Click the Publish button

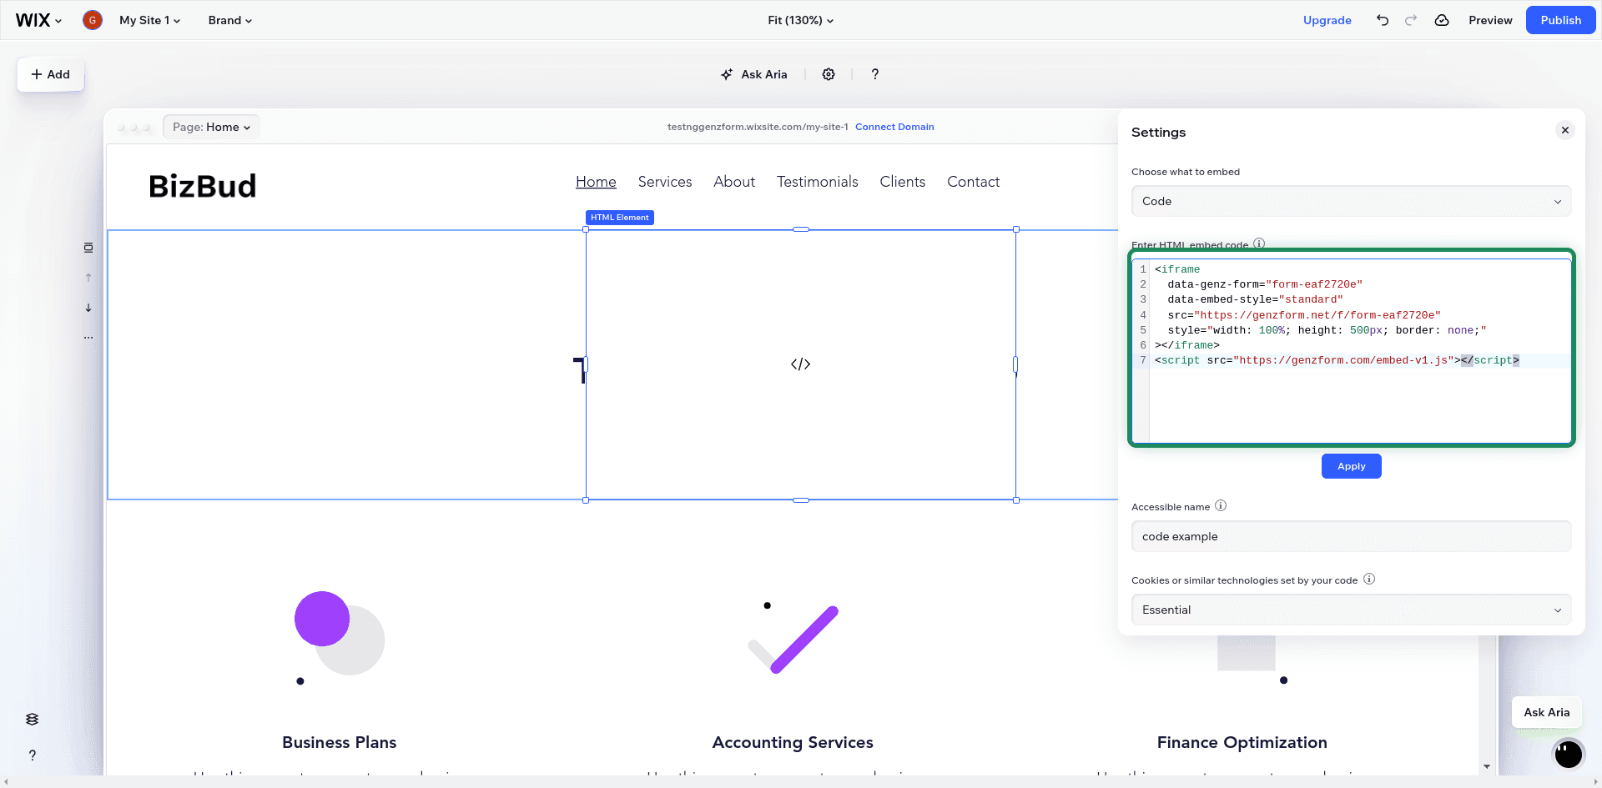pos(1560,20)
